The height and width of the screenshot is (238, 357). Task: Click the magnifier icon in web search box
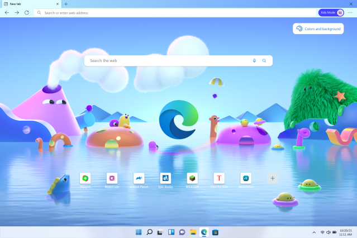pyautogui.click(x=264, y=60)
